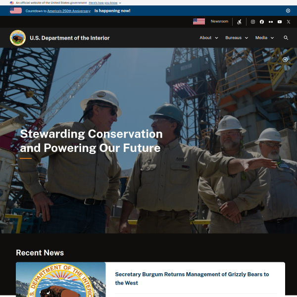Open the Flickr social icon
This screenshot has width=297, height=297.
point(271,22)
